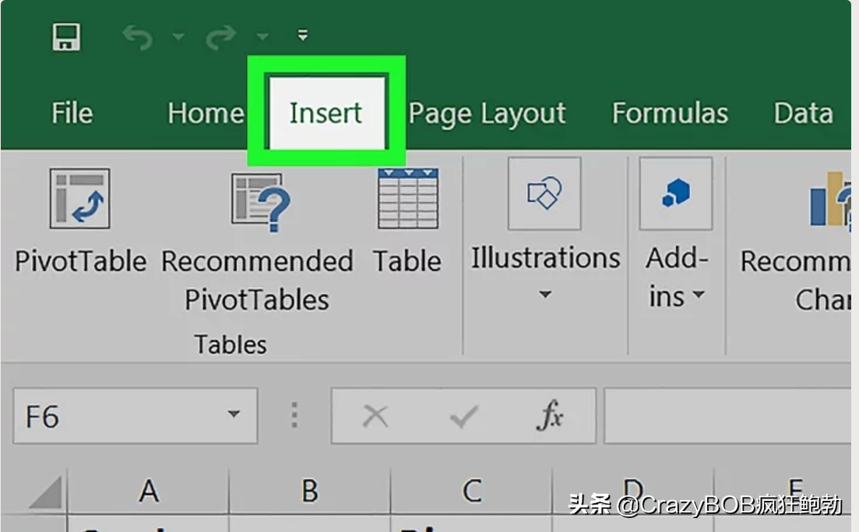Screen dimensions: 859x532
Task: Click the Undo arrow icon
Action: 137,38
